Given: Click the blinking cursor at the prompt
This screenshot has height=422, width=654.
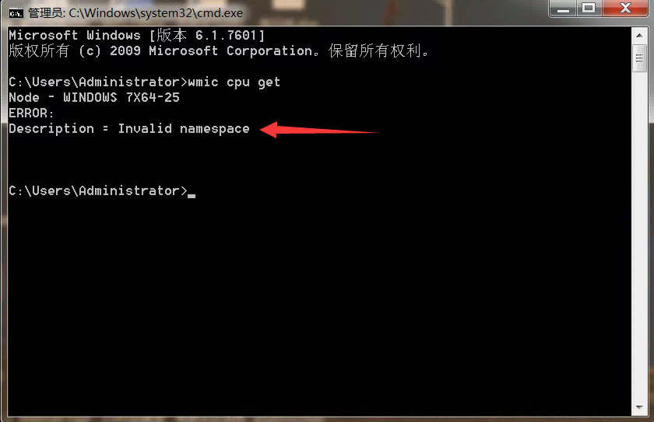Looking at the screenshot, I should click(x=192, y=195).
